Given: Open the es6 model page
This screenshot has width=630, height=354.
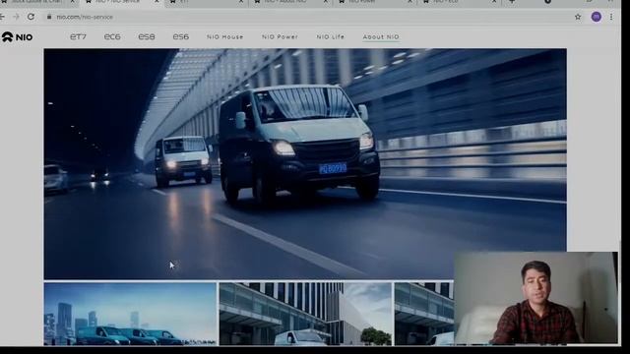Looking at the screenshot, I should (181, 36).
